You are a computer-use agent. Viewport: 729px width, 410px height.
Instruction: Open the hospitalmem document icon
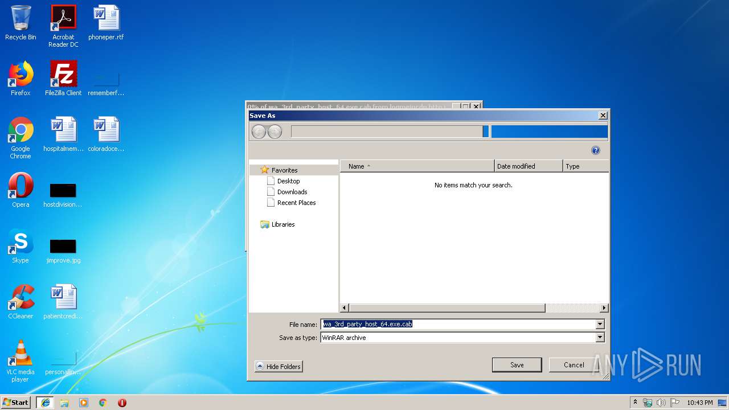63,135
